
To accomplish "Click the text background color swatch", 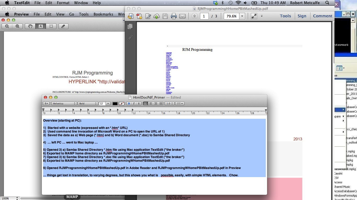I will click(x=122, y=104).
